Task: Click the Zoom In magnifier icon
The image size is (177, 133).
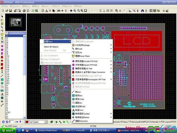Action: coord(75,11)
